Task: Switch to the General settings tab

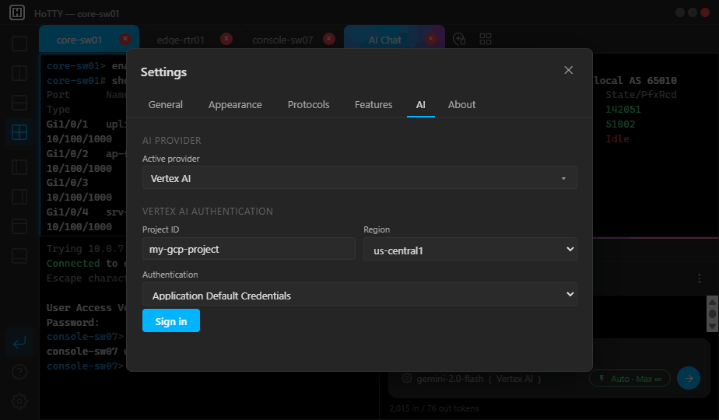Action: [x=166, y=104]
